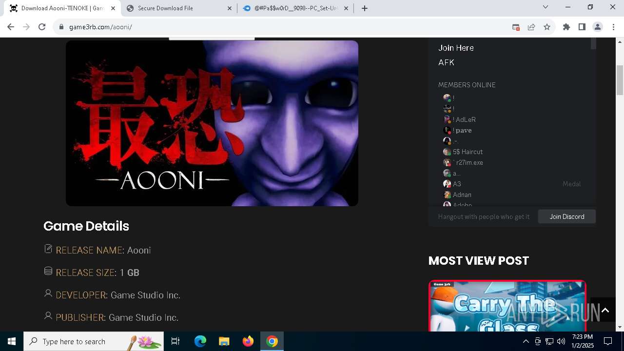
Task: Select Chrome icon on taskbar
Action: click(272, 341)
